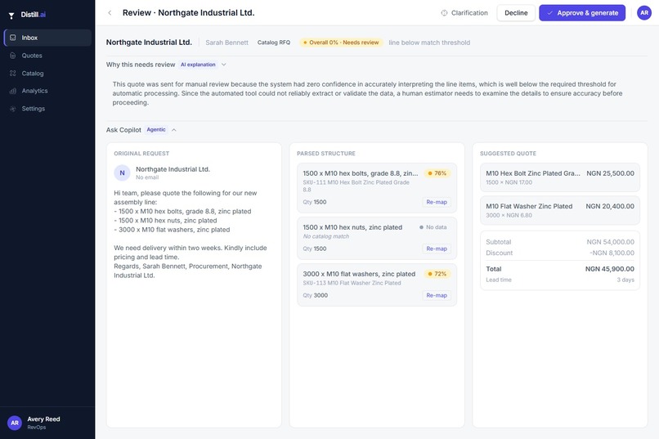Click the Discount -NGN 8,100.00 value
Screen dimensions: 659x439
coord(612,253)
